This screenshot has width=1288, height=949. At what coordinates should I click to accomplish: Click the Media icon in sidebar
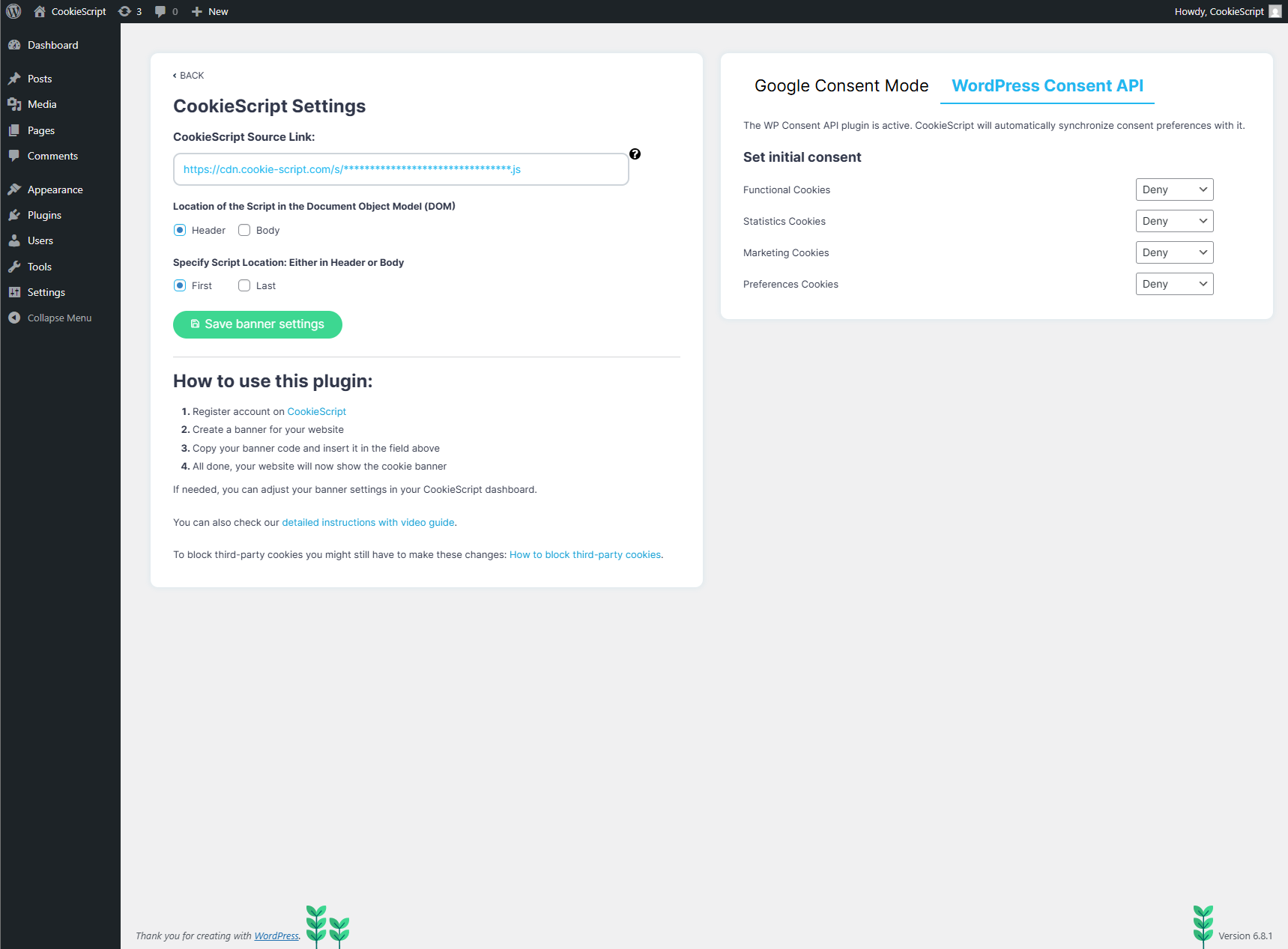click(14, 104)
